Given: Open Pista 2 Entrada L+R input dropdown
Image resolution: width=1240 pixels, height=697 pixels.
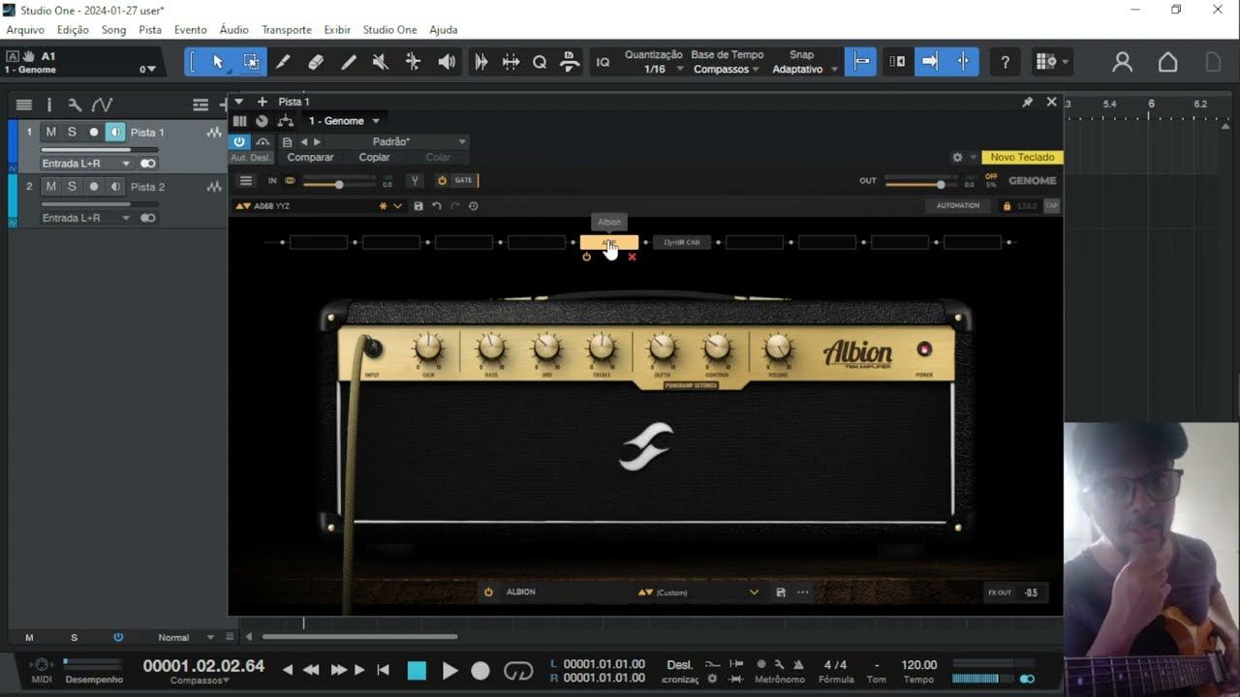Looking at the screenshot, I should point(85,218).
